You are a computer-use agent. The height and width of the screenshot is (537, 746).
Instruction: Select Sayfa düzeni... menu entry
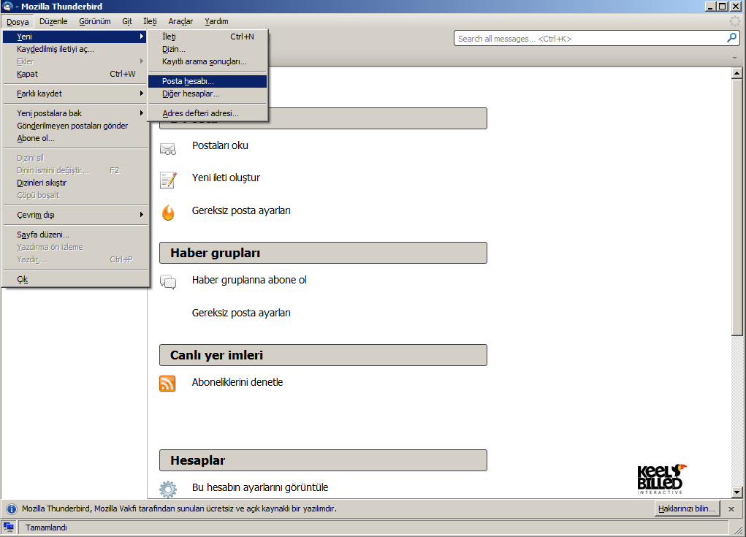click(75, 235)
